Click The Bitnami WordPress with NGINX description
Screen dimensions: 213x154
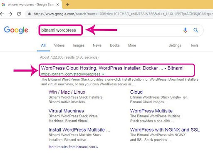click(158, 137)
